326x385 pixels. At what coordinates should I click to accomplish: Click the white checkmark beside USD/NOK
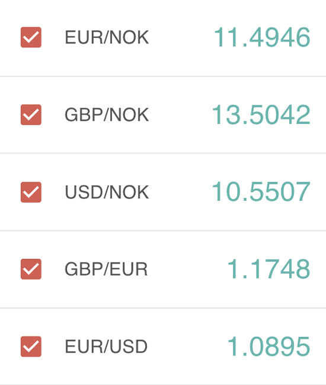[31, 192]
